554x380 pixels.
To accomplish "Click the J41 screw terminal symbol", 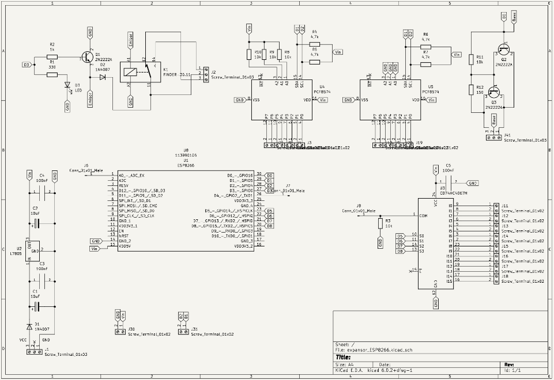I will pyautogui.click(x=494, y=138).
